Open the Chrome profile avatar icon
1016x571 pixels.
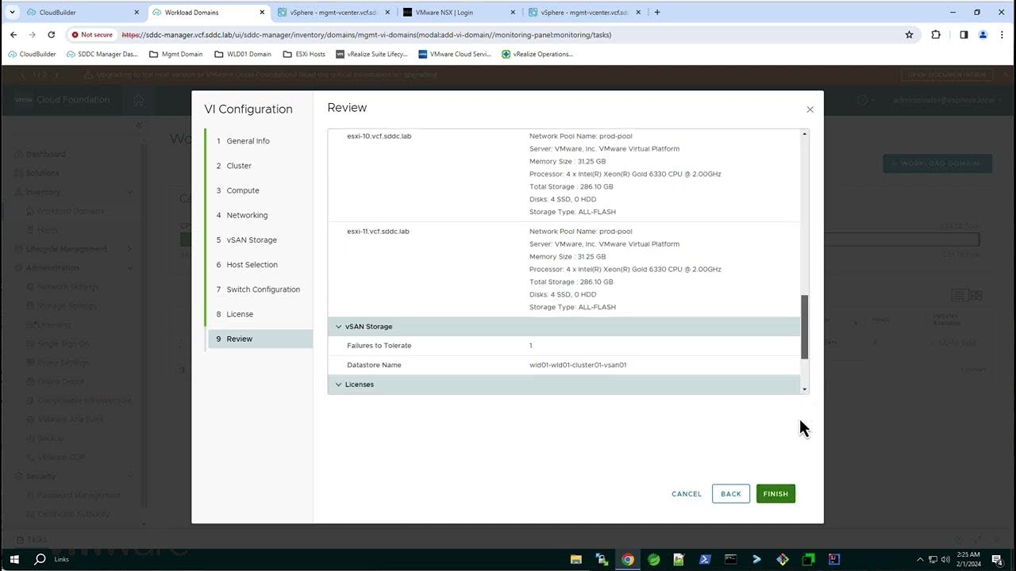[983, 35]
